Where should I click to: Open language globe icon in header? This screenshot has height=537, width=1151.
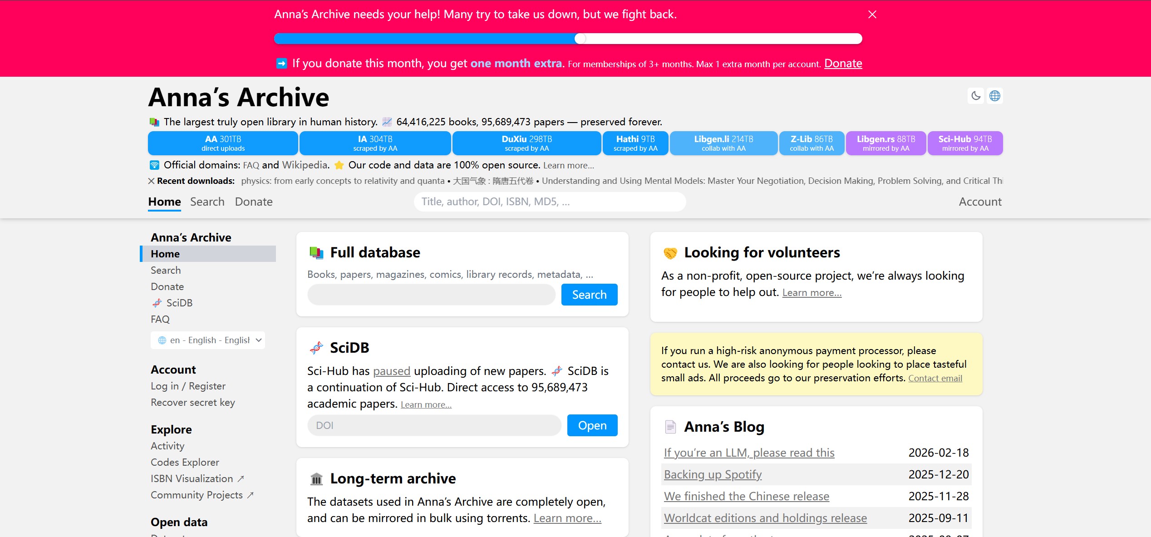tap(995, 96)
